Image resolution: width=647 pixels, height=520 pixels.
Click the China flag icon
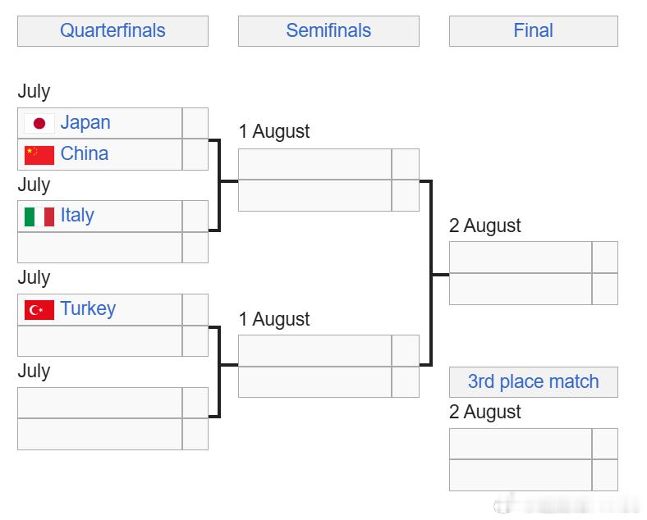point(39,155)
